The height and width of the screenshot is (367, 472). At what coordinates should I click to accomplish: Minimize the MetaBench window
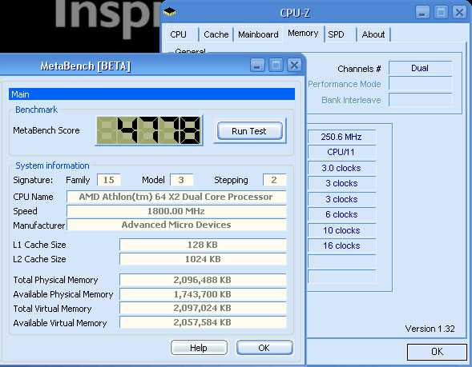click(256, 66)
